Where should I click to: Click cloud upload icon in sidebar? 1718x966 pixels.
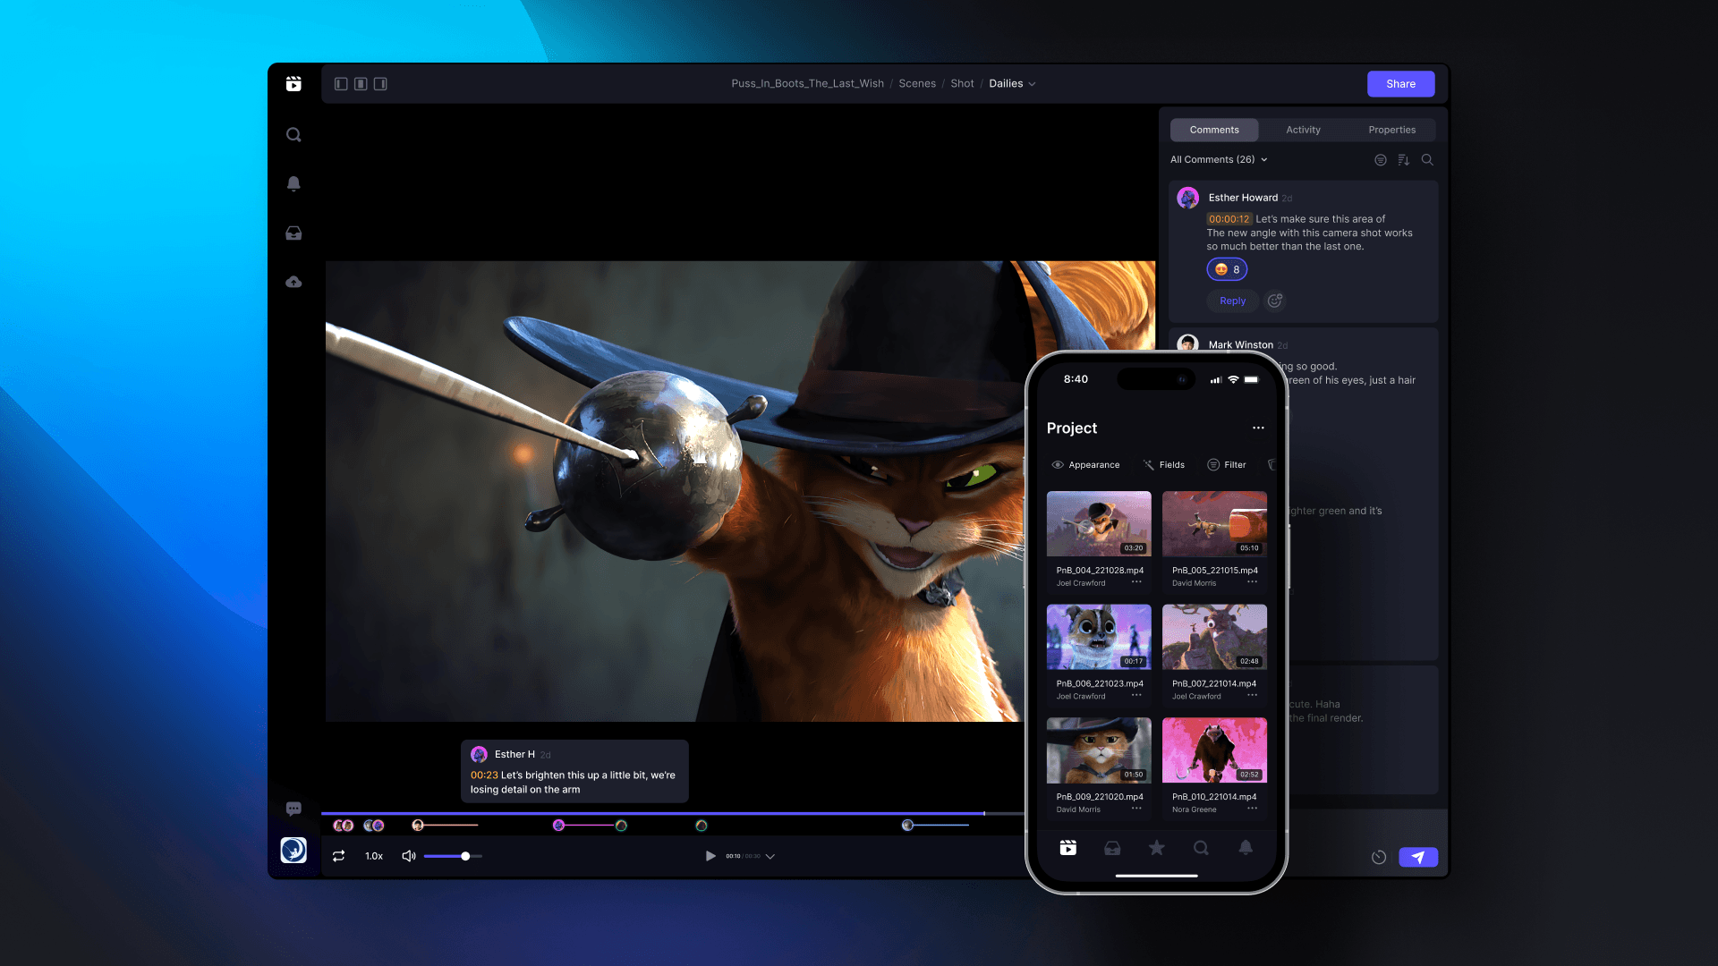click(293, 282)
